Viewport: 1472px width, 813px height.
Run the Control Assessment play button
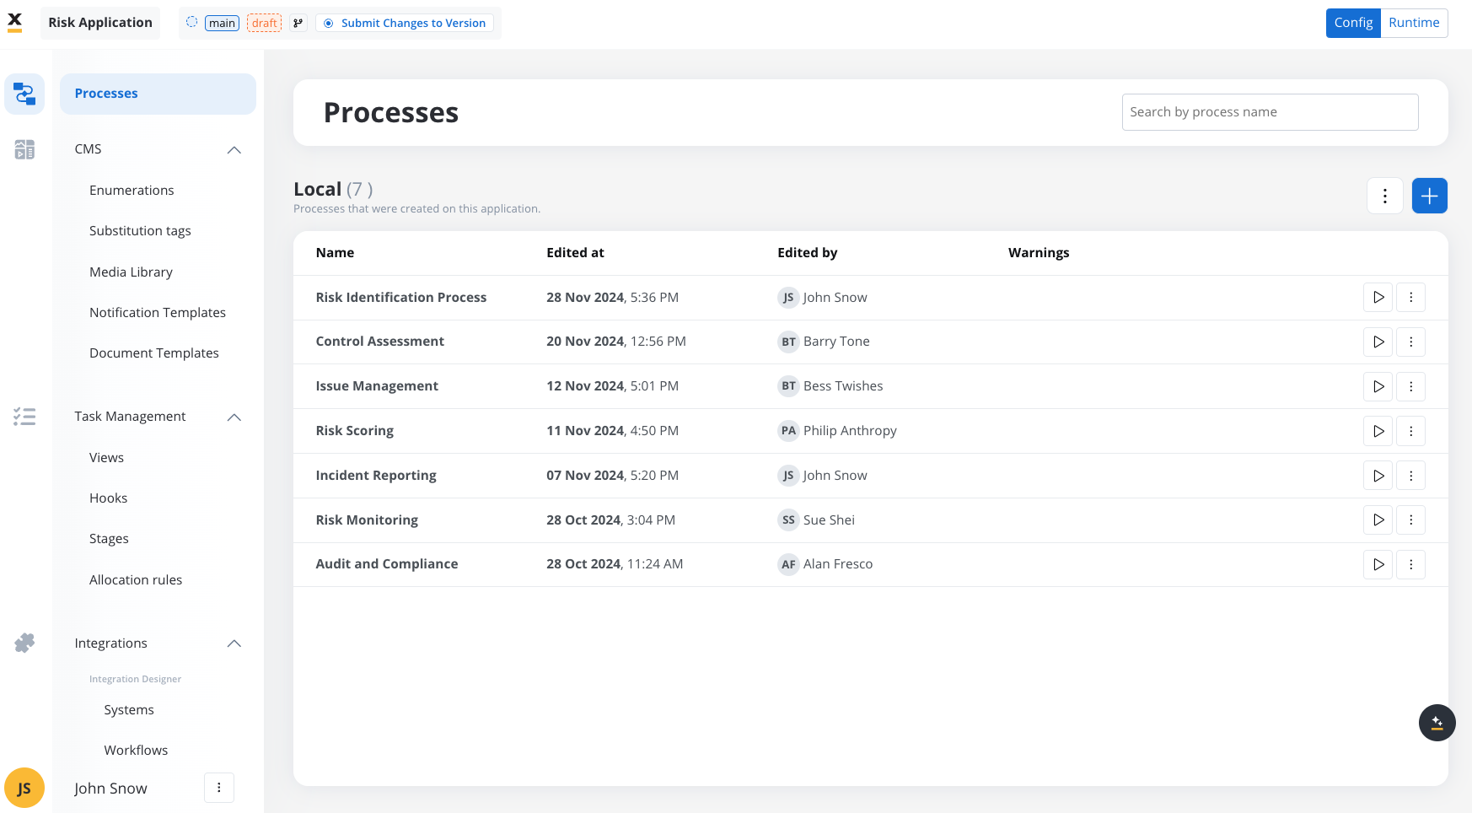tap(1378, 342)
